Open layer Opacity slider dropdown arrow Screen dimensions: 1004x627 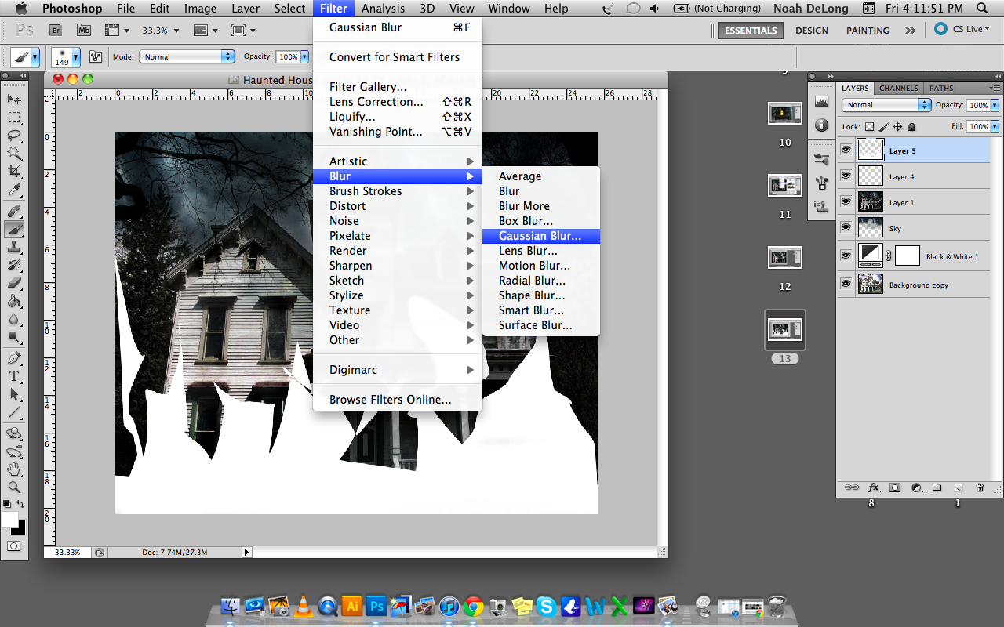click(x=995, y=105)
